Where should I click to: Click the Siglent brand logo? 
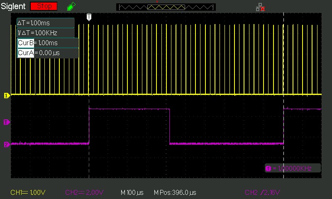point(13,6)
